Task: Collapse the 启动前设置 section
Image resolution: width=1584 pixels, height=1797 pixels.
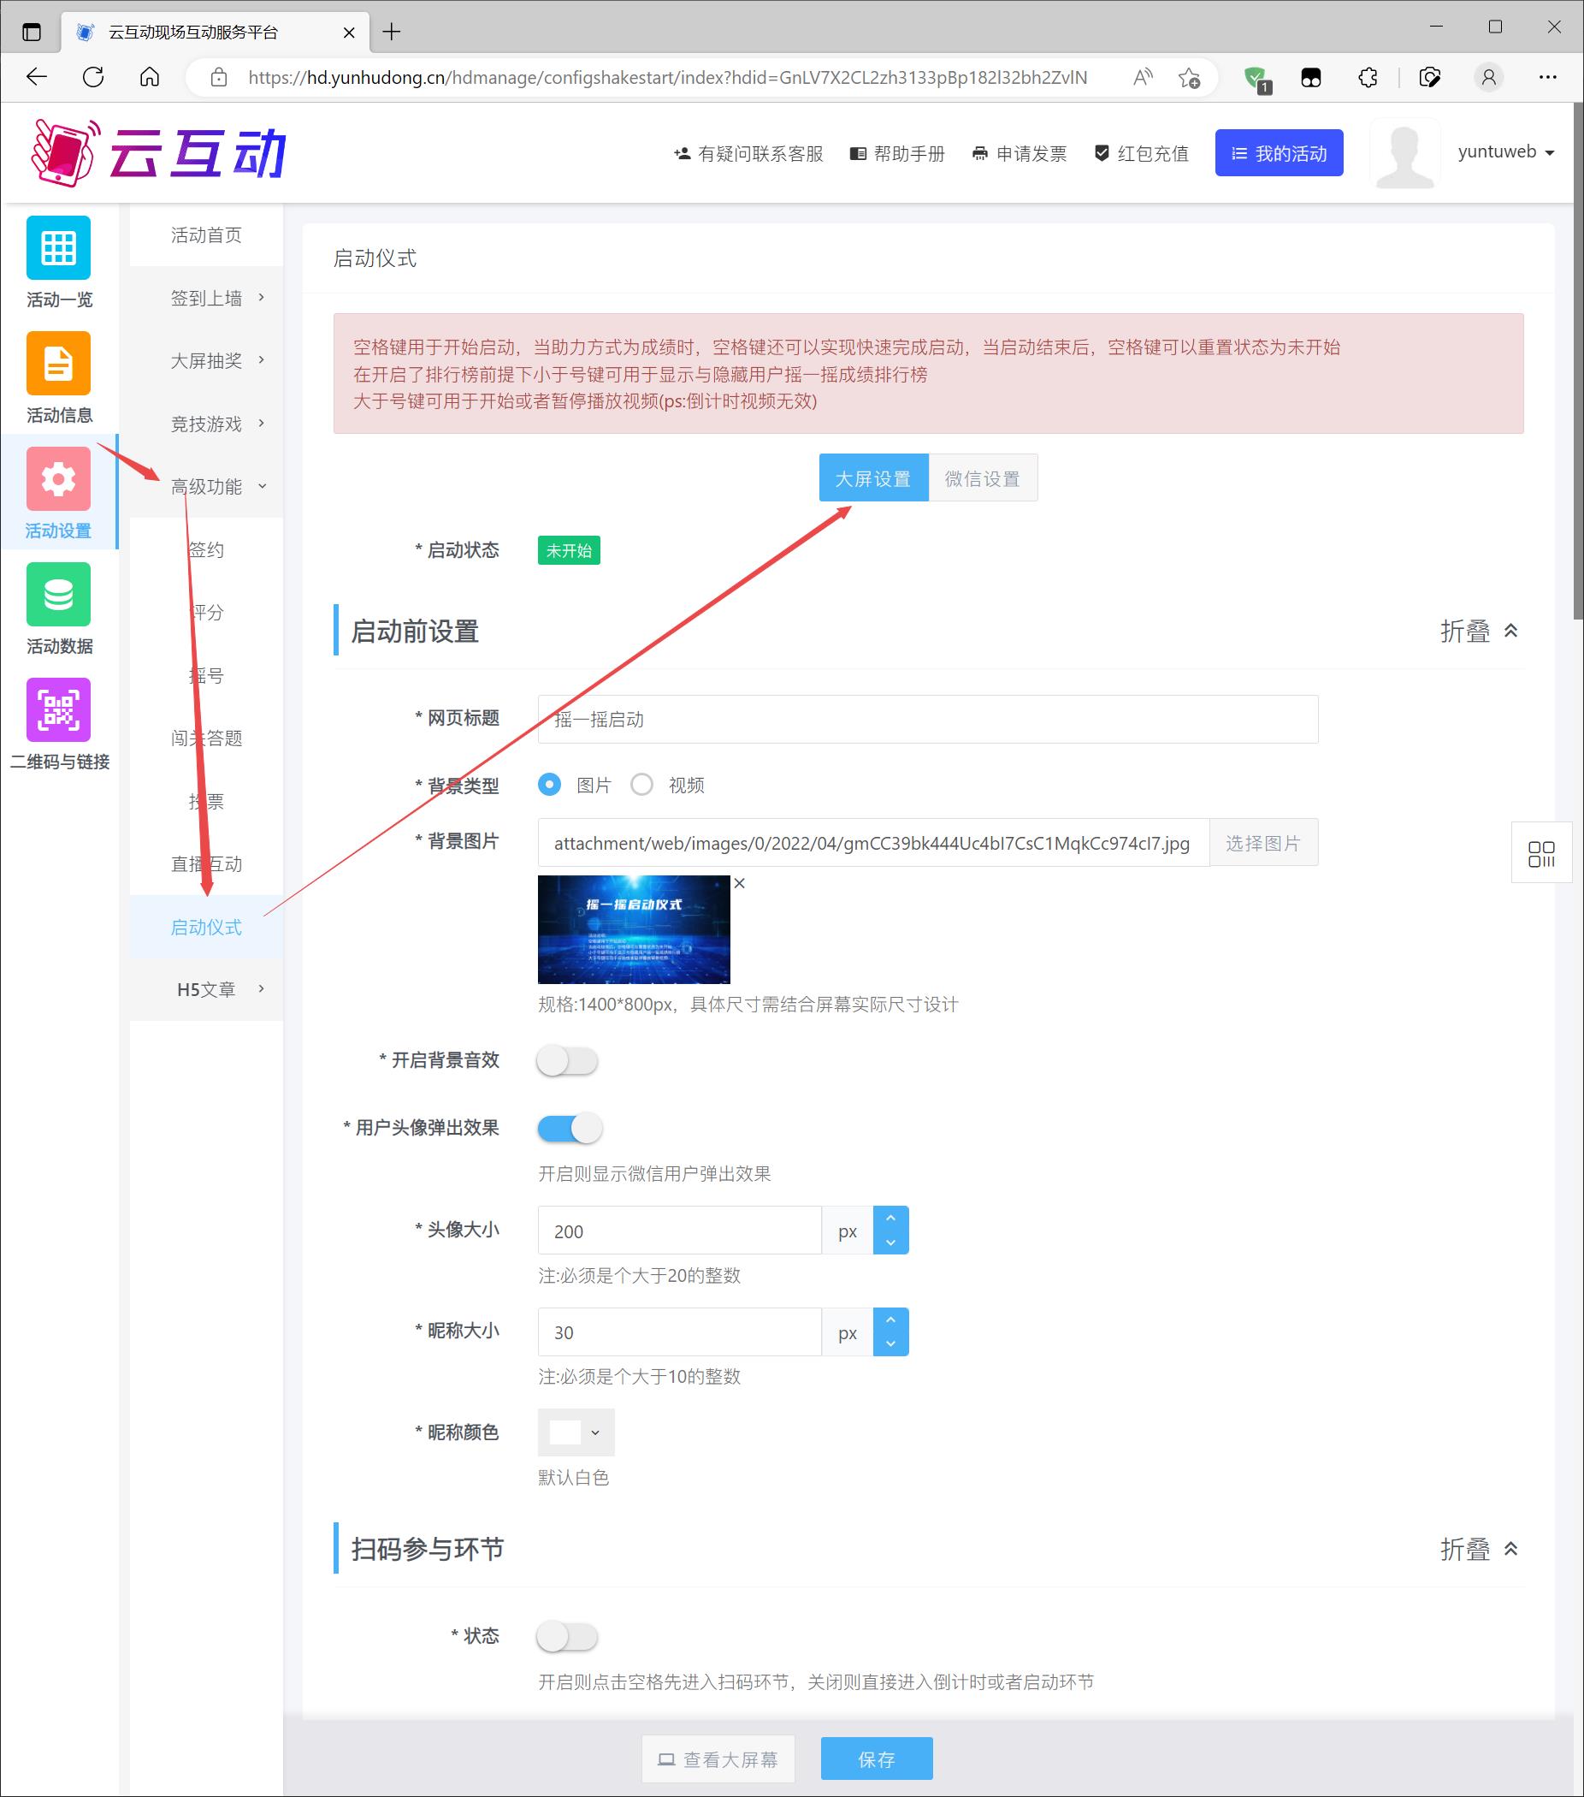Action: (x=1479, y=632)
